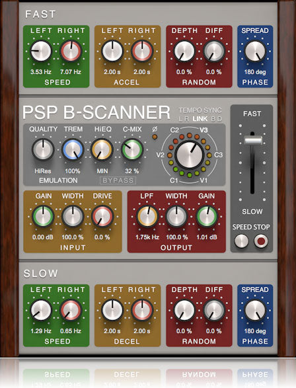Click FAST Phase Spread knob
This screenshot has height=388, width=296.
click(255, 51)
